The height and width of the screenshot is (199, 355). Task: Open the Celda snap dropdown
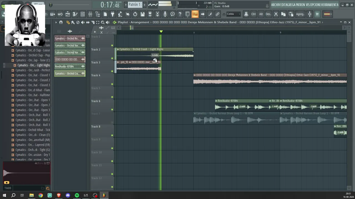pyautogui.click(x=233, y=14)
